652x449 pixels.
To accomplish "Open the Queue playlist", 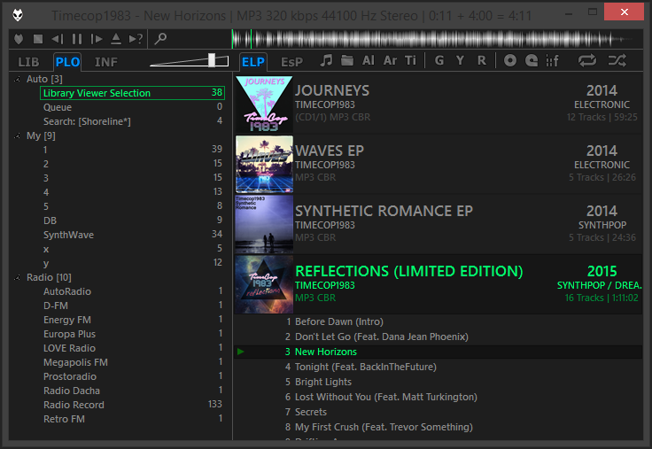I will (132, 107).
